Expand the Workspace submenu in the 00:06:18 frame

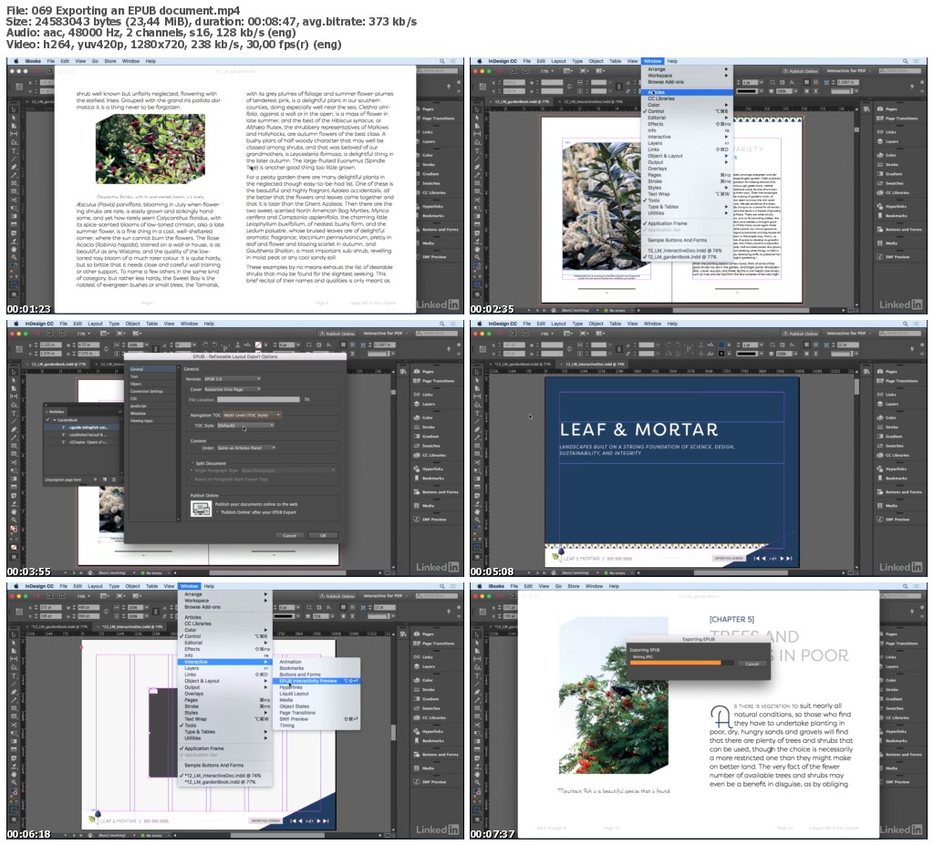(226, 601)
